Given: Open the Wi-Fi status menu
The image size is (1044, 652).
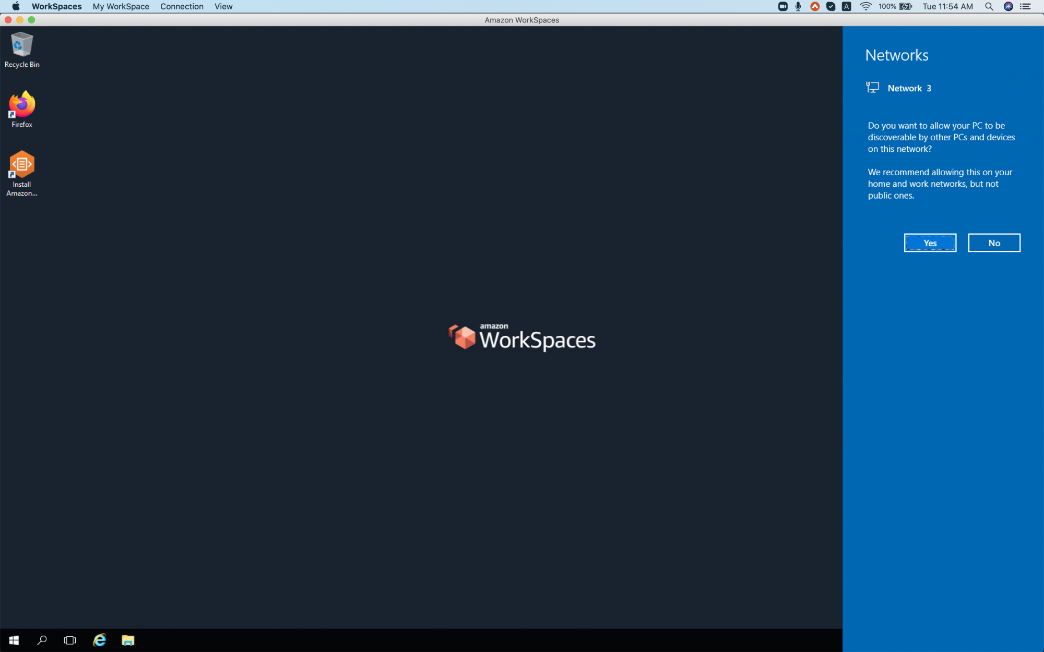Looking at the screenshot, I should [865, 6].
